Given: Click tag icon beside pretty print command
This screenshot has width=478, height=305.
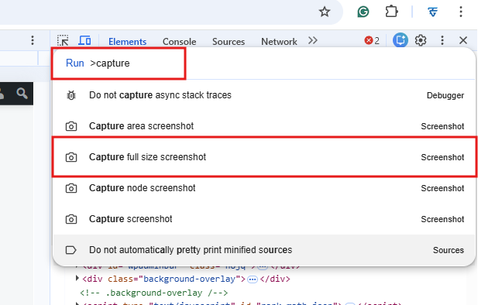Looking at the screenshot, I should tap(70, 250).
